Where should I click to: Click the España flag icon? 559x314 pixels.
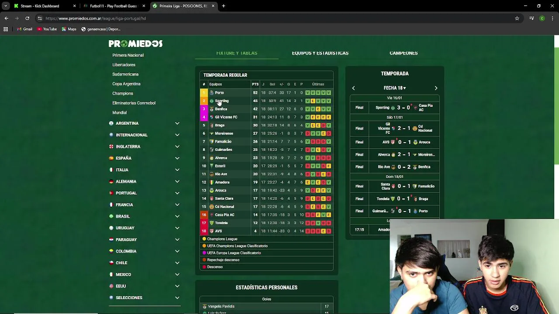point(111,158)
